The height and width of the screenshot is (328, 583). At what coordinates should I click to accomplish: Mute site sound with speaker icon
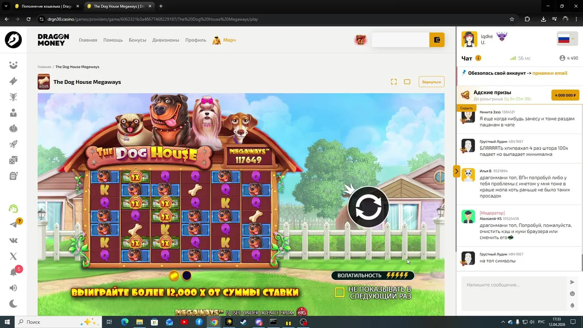[13, 288]
